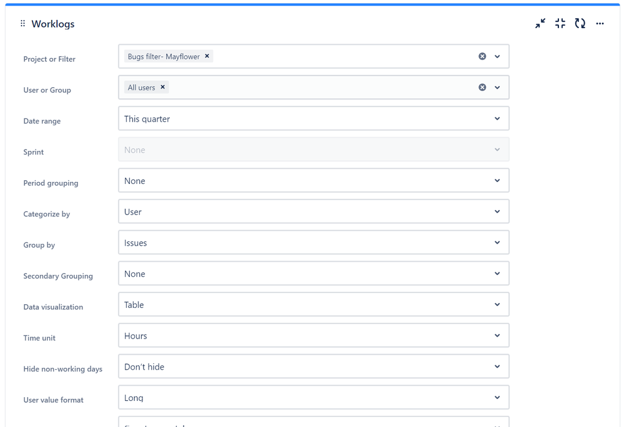Viewport: 624px width, 427px height.
Task: Remove the All users tag
Action: coord(163,87)
